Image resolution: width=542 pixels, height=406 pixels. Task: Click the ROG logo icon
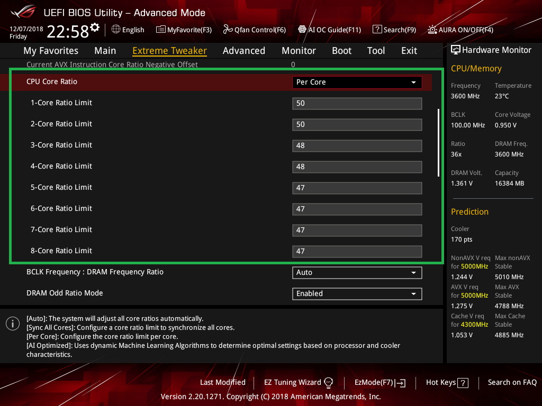(x=23, y=12)
